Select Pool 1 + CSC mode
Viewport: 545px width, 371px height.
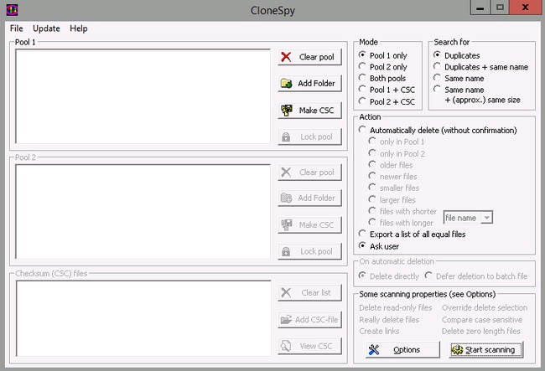pos(363,90)
